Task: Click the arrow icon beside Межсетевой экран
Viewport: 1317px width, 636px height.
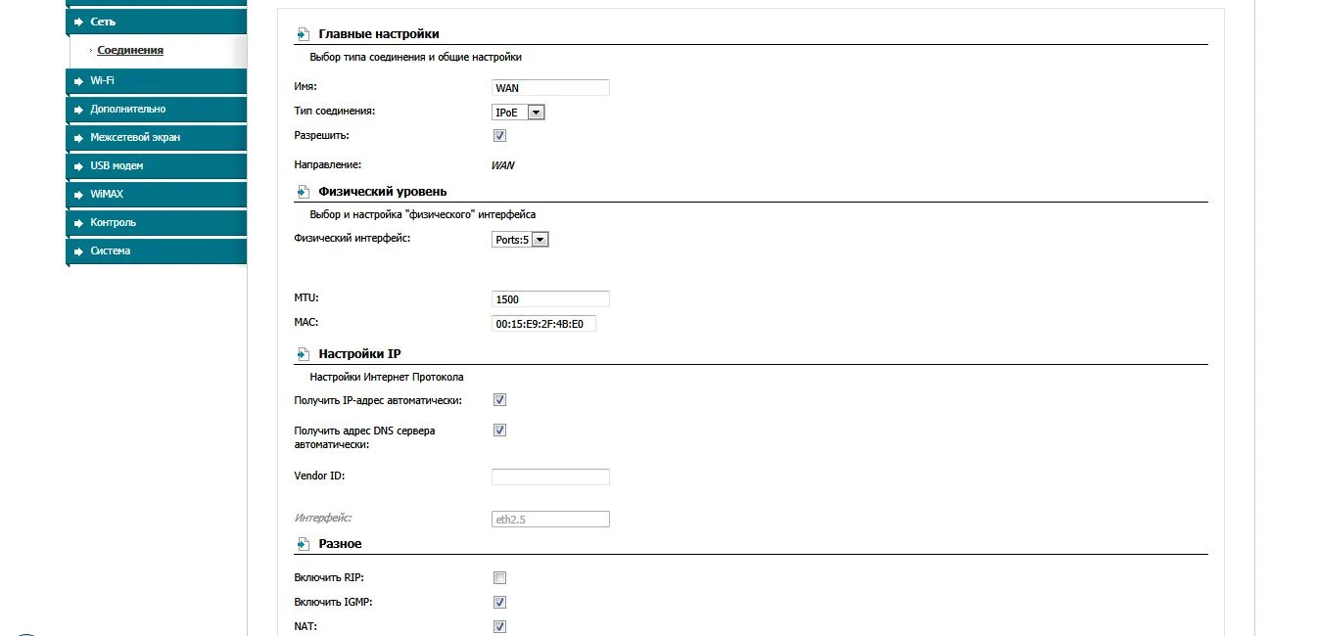Action: tap(76, 137)
